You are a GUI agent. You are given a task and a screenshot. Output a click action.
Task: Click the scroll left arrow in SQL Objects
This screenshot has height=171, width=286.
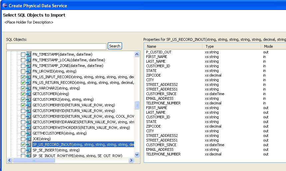10,160
